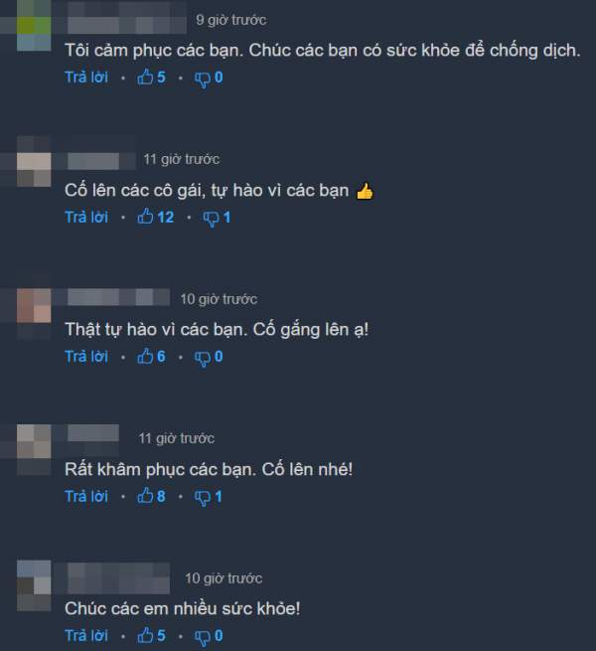596x651 pixels.
Task: Reply to "Rất khâm phục các bạn" comment
Action: (x=86, y=496)
